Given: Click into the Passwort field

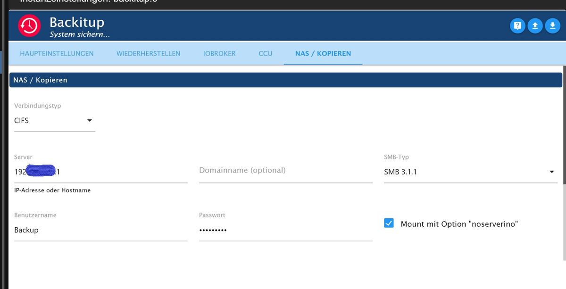Looking at the screenshot, I should (286, 230).
